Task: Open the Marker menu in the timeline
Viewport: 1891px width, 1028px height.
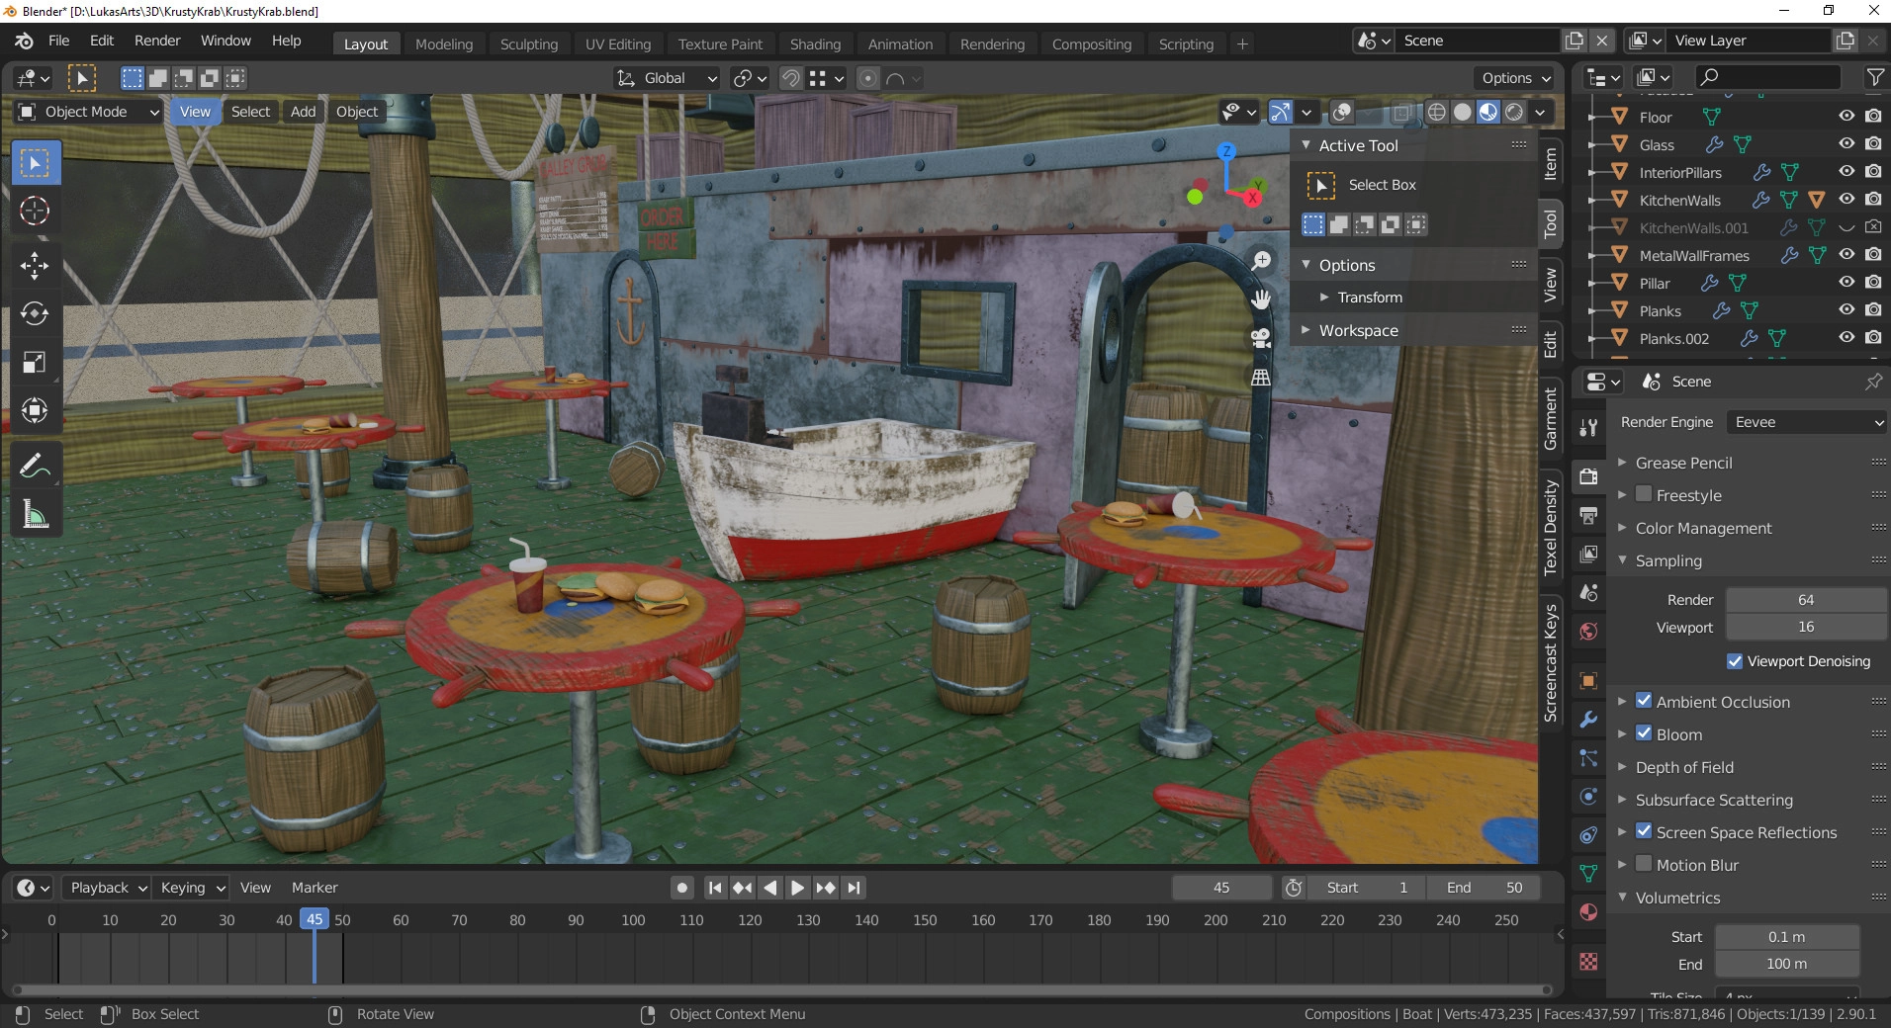Action: coord(315,888)
